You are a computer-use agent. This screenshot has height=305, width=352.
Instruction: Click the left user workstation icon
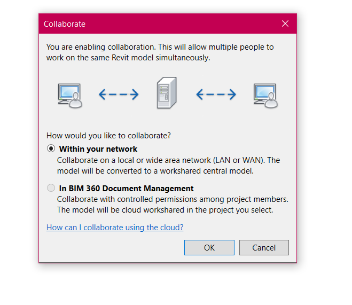click(x=70, y=96)
